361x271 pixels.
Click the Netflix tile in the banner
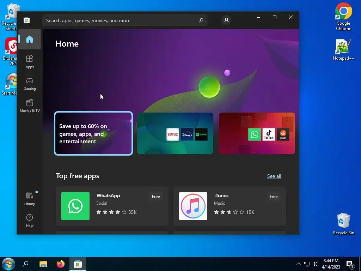coord(173,134)
